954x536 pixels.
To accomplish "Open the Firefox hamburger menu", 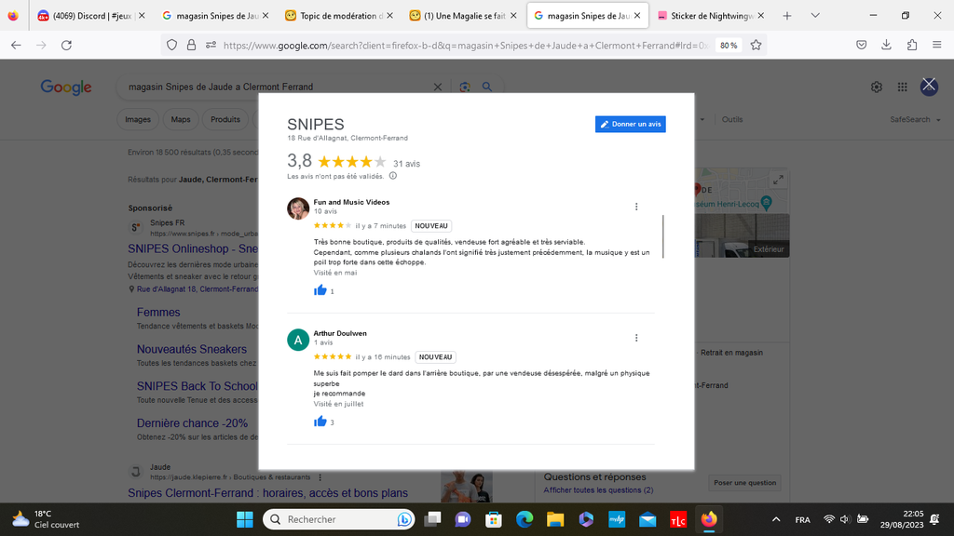I will pos(937,45).
